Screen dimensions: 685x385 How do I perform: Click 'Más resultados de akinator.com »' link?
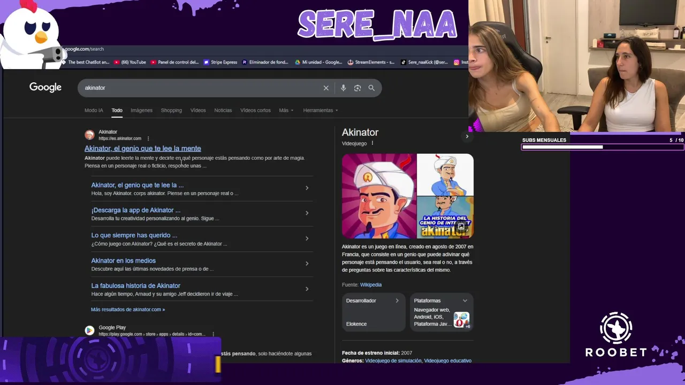point(128,310)
